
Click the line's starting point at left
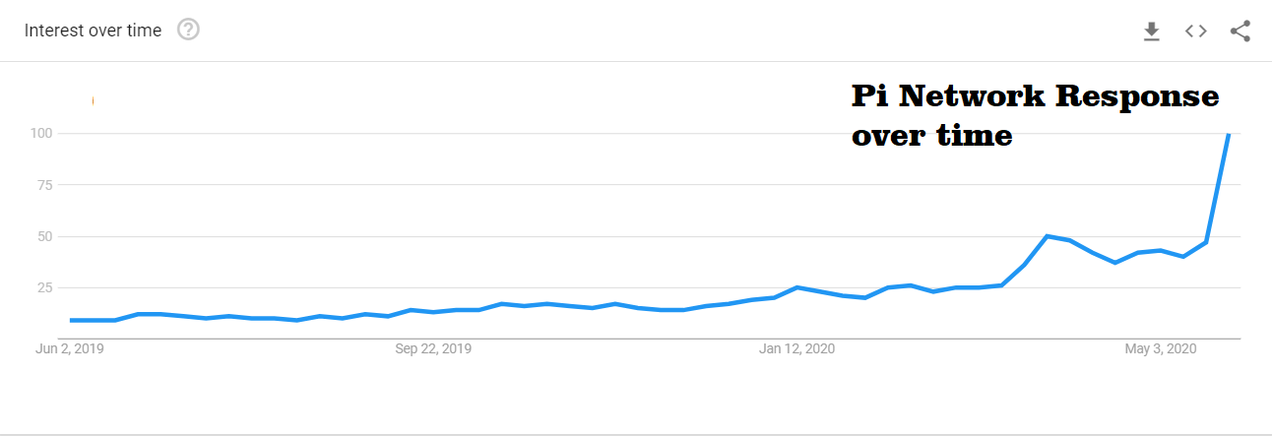(72, 320)
